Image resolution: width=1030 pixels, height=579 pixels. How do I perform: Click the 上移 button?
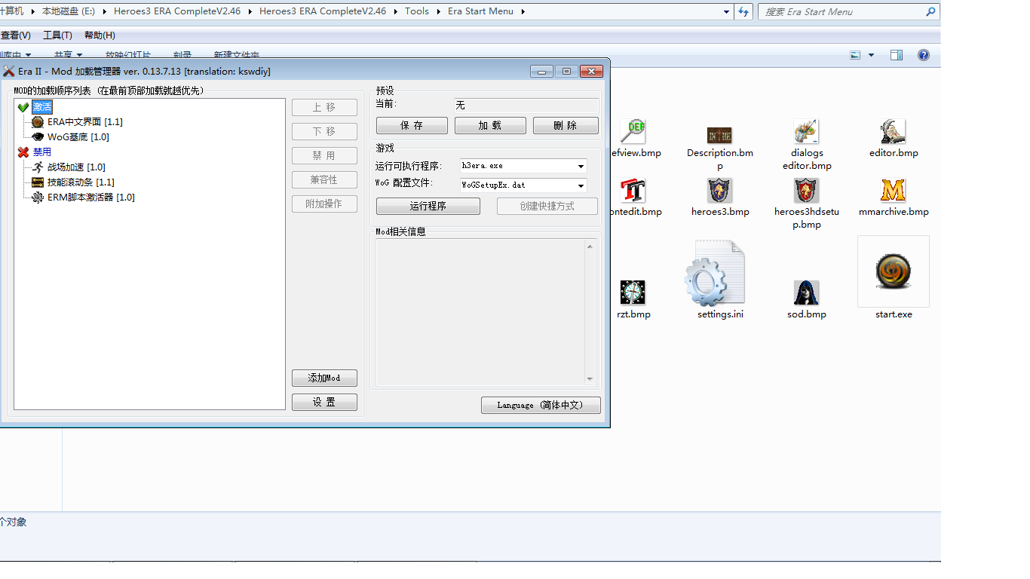pyautogui.click(x=324, y=107)
